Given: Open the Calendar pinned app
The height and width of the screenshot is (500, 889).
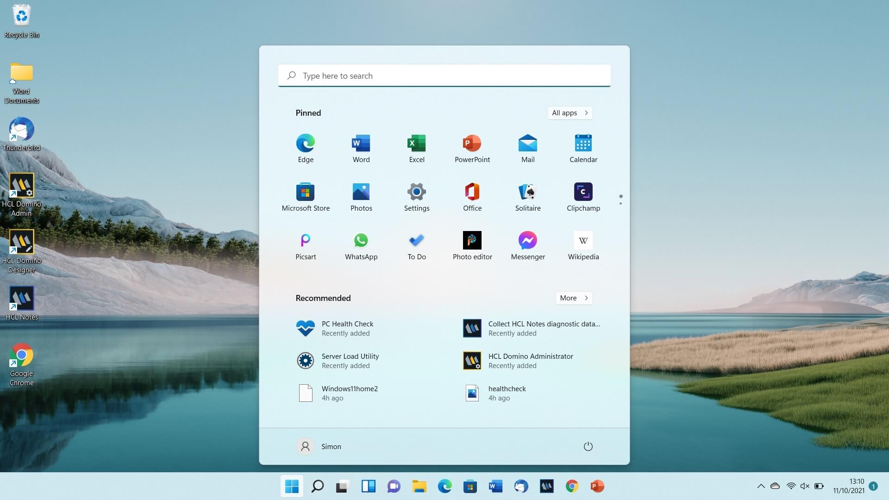Looking at the screenshot, I should pos(583,149).
